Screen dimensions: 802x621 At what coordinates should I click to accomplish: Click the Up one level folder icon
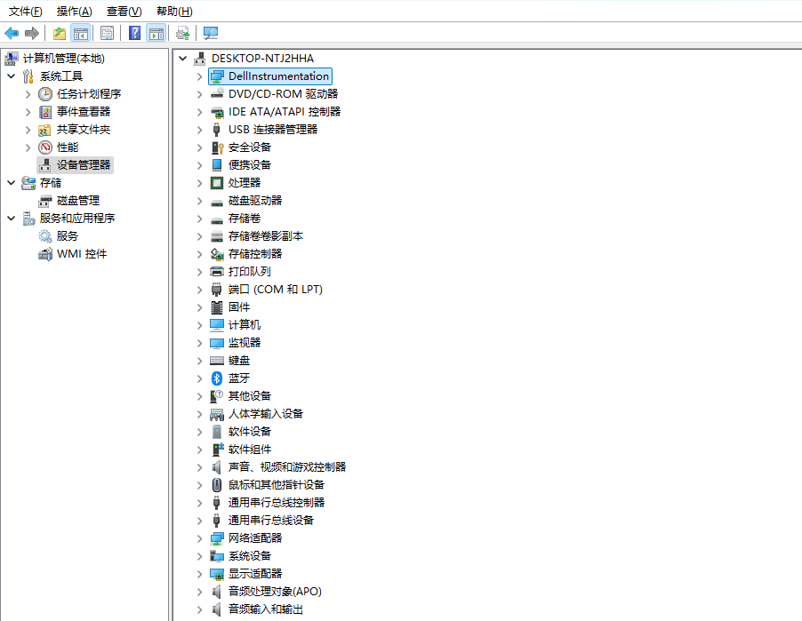click(x=60, y=33)
